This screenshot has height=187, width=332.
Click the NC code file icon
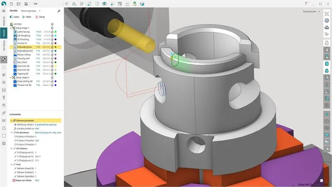coord(89,4)
